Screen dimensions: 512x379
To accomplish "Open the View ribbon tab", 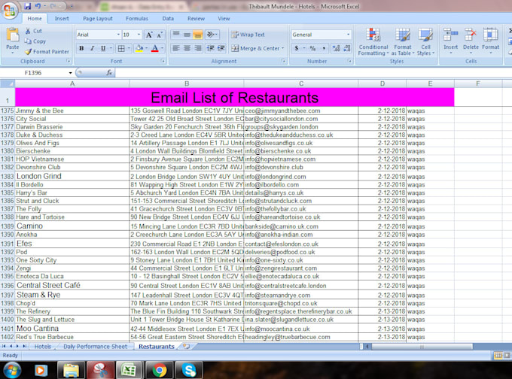I will pyautogui.click(x=224, y=19).
